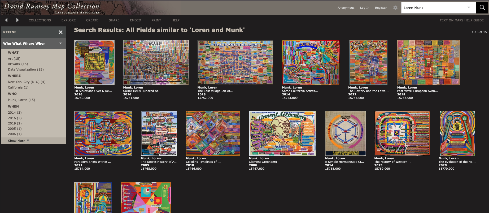Click the Register link
Screen dimensions: 489x213
coord(381,8)
